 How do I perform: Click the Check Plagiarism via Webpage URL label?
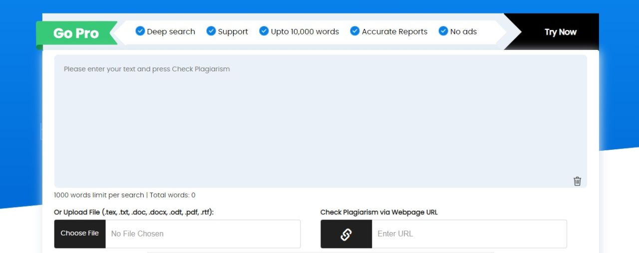pyautogui.click(x=379, y=212)
